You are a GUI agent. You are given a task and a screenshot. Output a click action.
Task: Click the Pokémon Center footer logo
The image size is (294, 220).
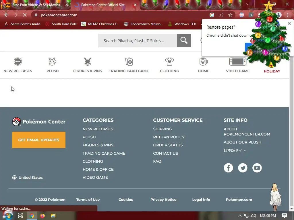39,121
